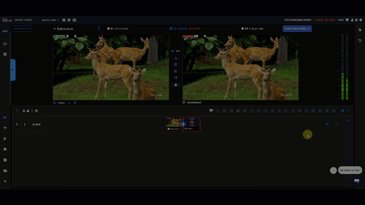This screenshot has height=205, width=365.
Task: Click the Start Publishing button
Action: click(297, 28)
